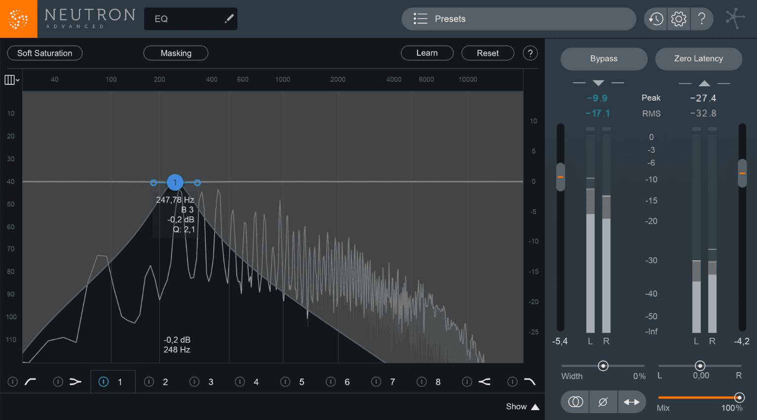Open help with the top question mark icon

[x=702, y=19]
